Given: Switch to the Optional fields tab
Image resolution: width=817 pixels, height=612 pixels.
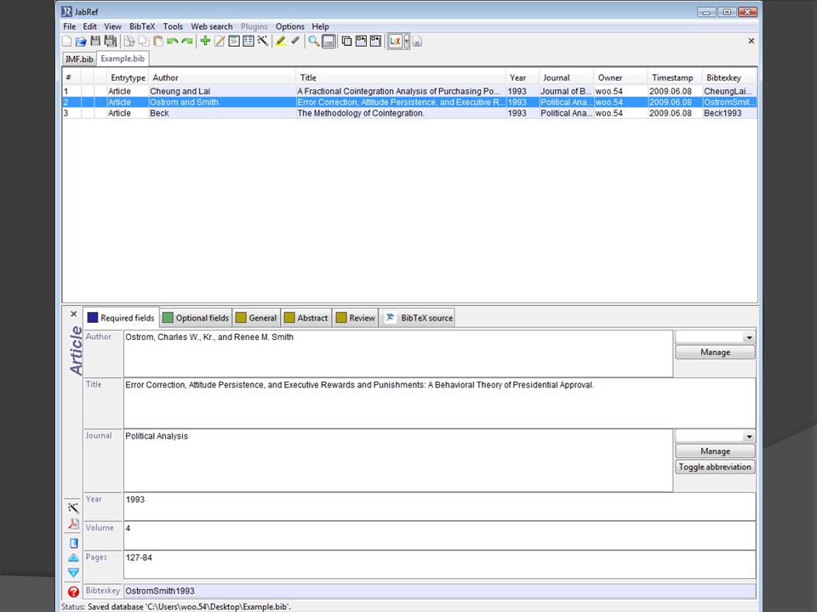Looking at the screenshot, I should [x=196, y=318].
